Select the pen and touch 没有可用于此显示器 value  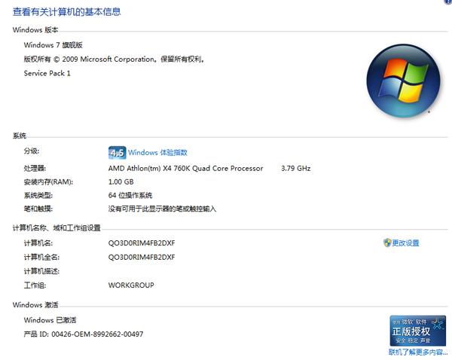pyautogui.click(x=162, y=209)
